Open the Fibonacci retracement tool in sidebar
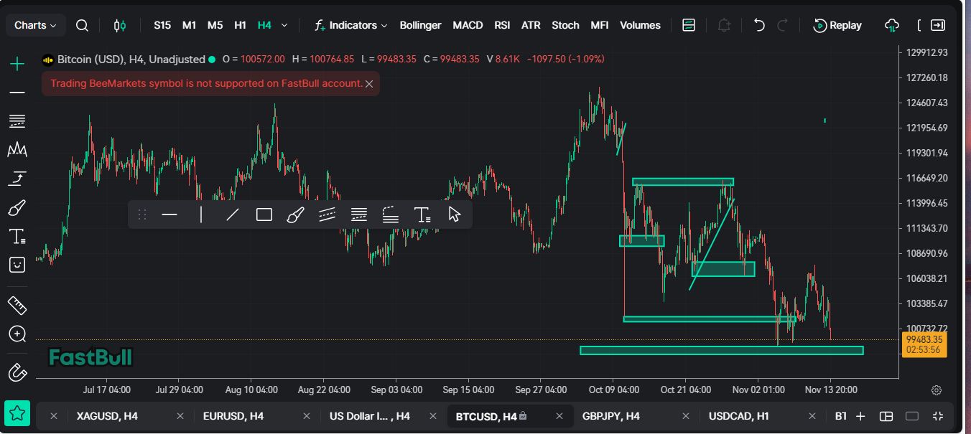 point(17,121)
